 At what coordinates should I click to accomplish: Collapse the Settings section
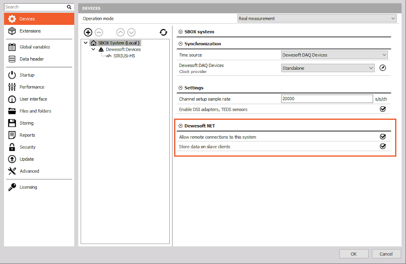click(180, 88)
